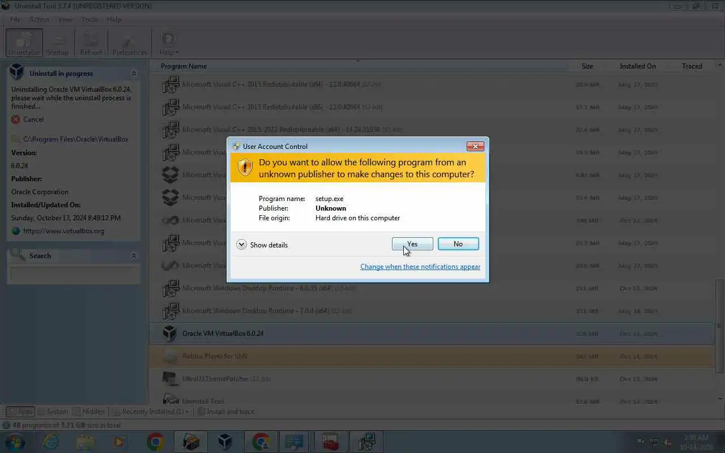Click the Refresh toolbar icon
Screen dimensions: 725x453
[x=91, y=43]
